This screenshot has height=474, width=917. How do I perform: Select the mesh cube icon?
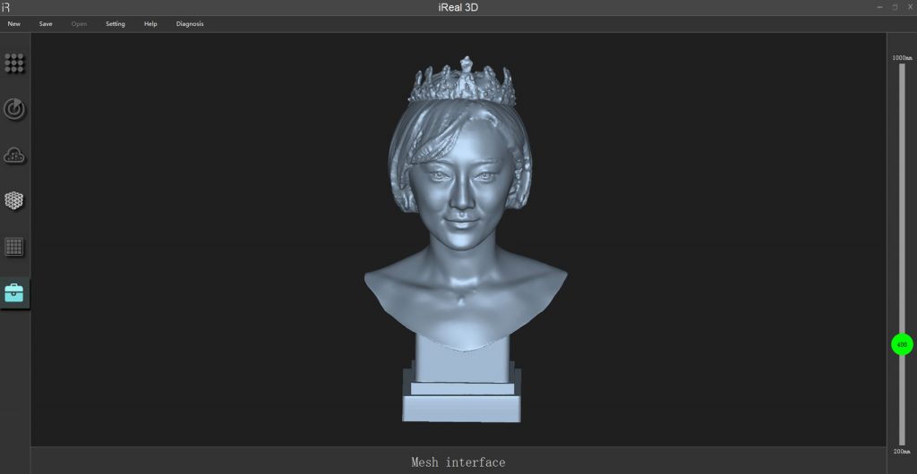click(14, 201)
